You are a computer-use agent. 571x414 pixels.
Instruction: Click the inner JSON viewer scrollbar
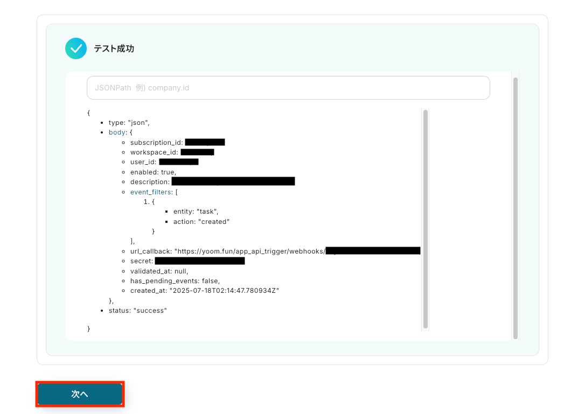(426, 219)
